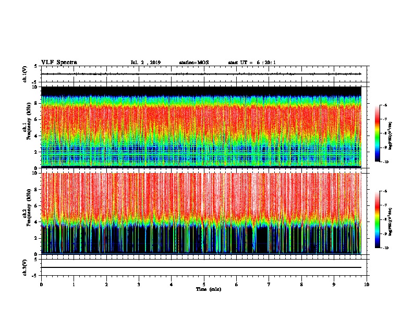Click the -6 value on ch.1 color bar
413x319 pixels.
(385, 105)
